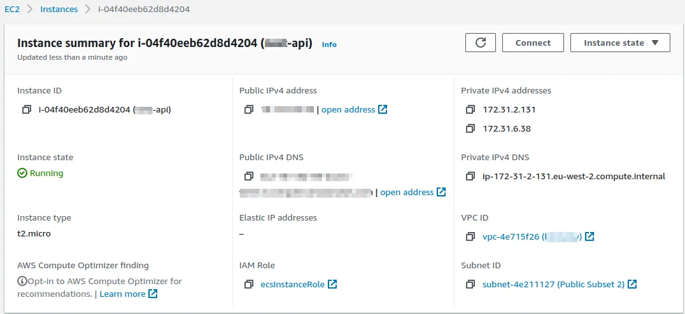Copy the Private IPv4 DNS name
This screenshot has width=685, height=314.
(470, 176)
